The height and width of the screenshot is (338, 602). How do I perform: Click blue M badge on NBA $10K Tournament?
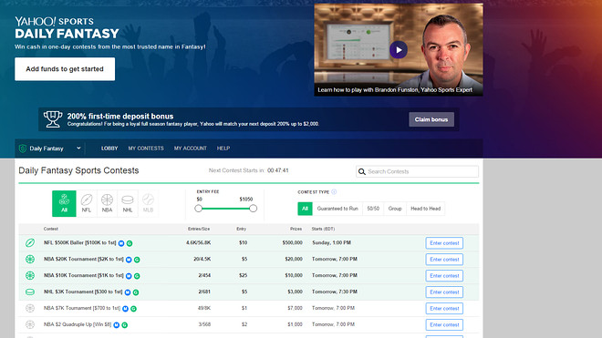tap(129, 276)
